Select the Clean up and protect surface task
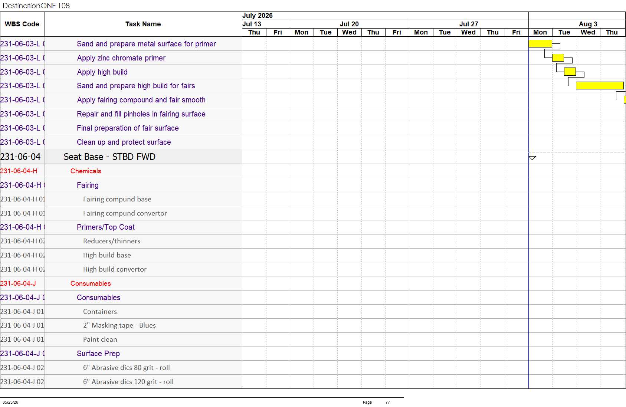Image resolution: width=626 pixels, height=407 pixels. pyautogui.click(x=124, y=142)
